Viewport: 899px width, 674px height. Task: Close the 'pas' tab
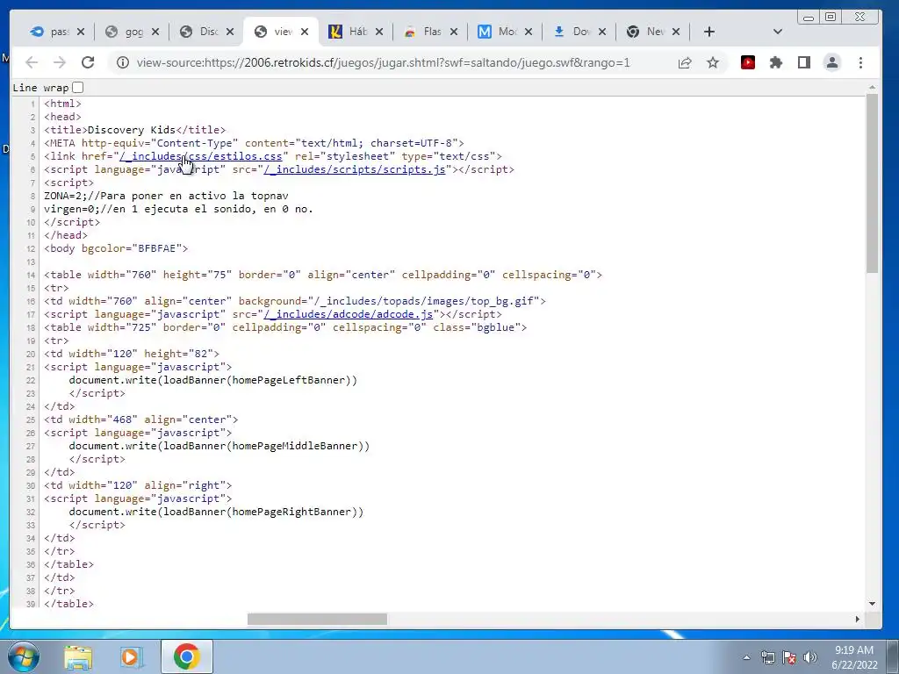81,32
